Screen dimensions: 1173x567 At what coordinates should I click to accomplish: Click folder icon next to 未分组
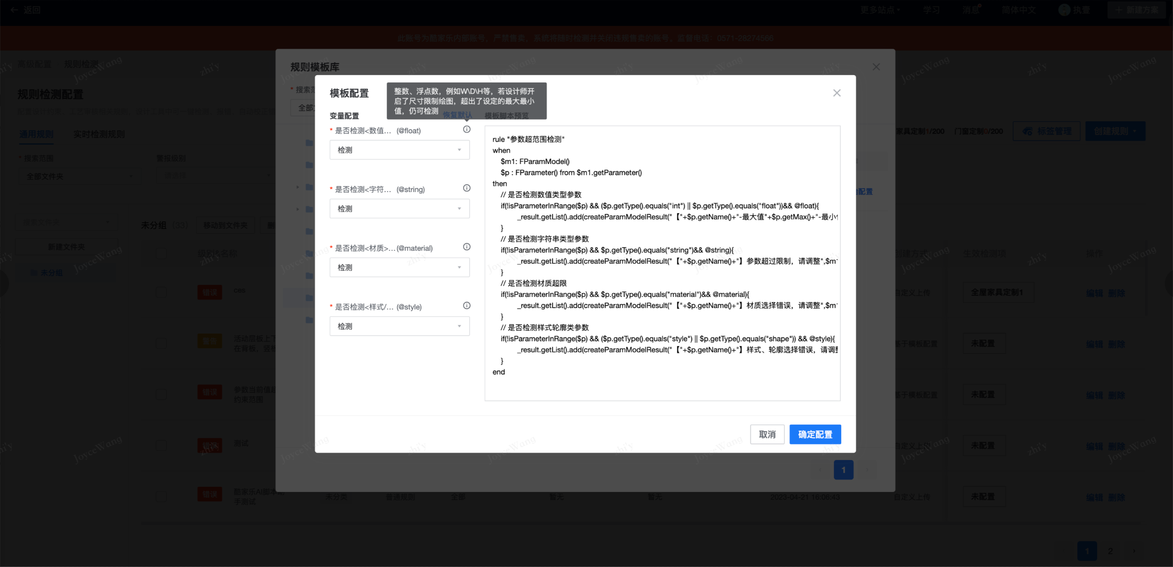point(34,272)
